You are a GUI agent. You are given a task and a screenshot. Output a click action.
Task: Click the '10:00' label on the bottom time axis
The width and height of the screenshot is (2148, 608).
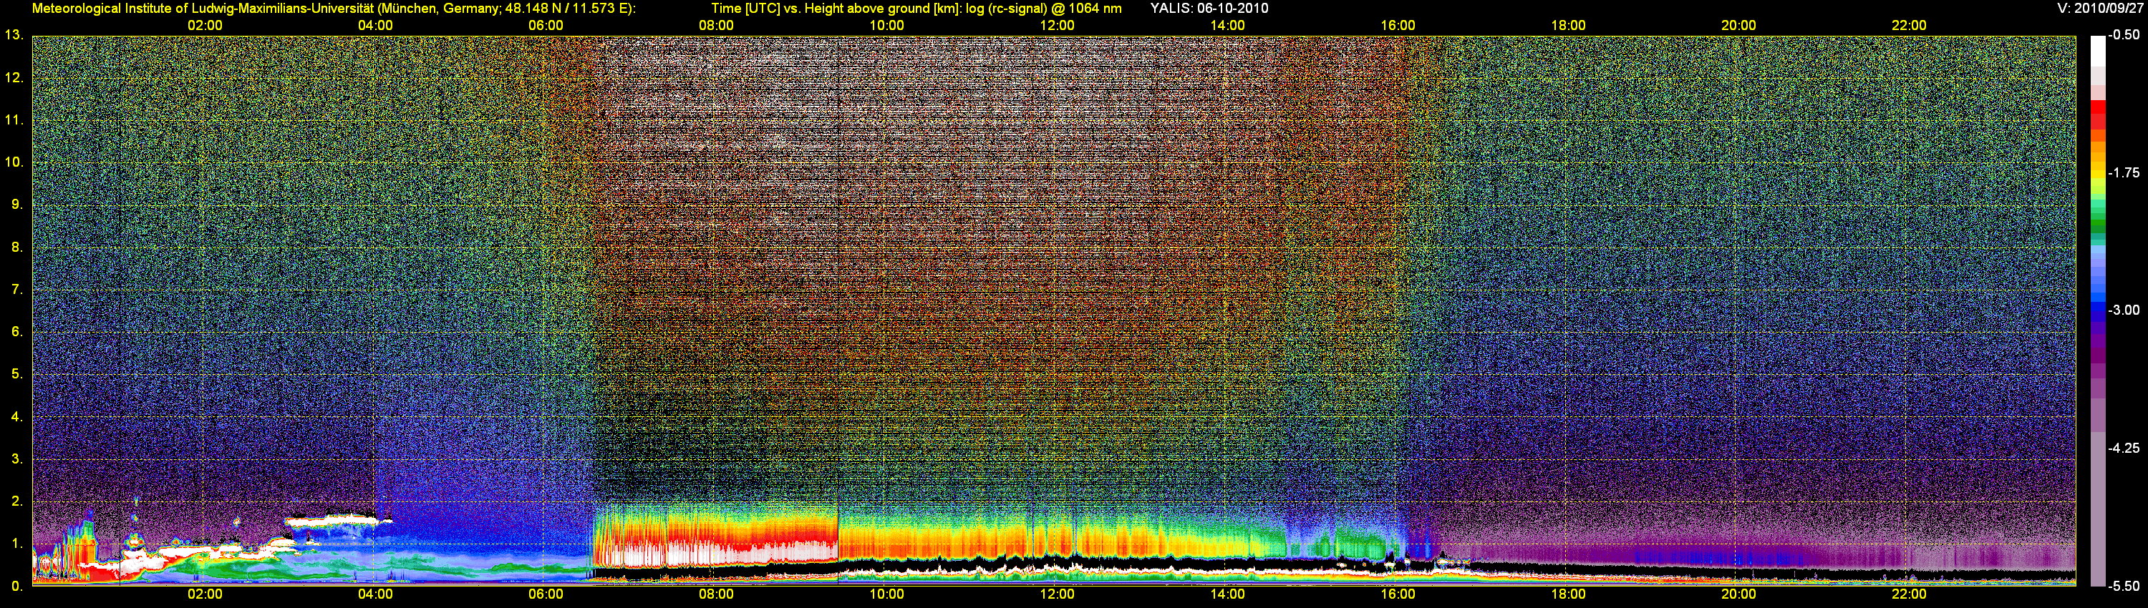(x=886, y=594)
